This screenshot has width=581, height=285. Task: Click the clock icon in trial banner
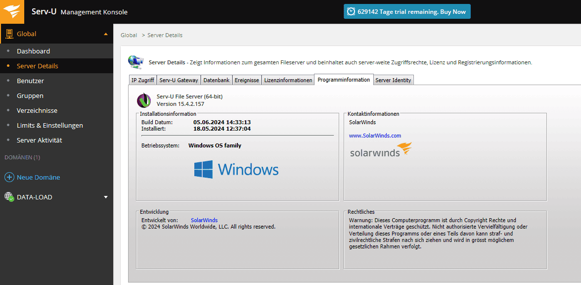coord(351,11)
